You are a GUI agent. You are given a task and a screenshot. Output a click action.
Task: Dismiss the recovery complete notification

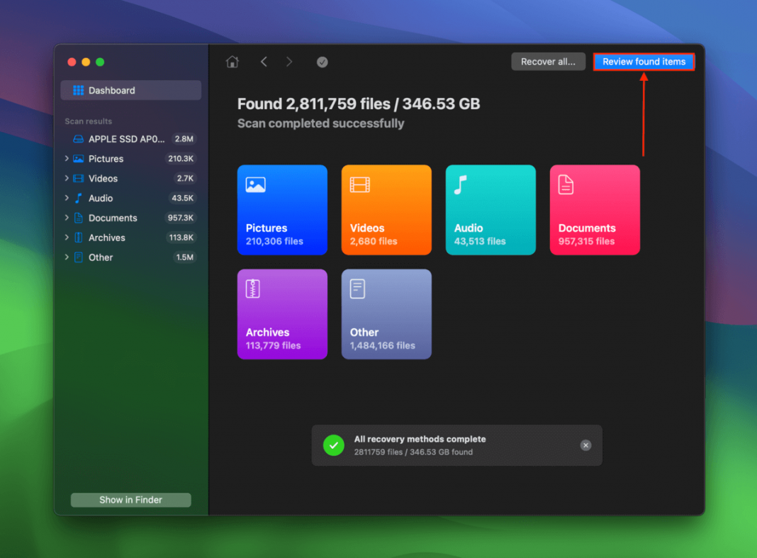click(x=585, y=445)
